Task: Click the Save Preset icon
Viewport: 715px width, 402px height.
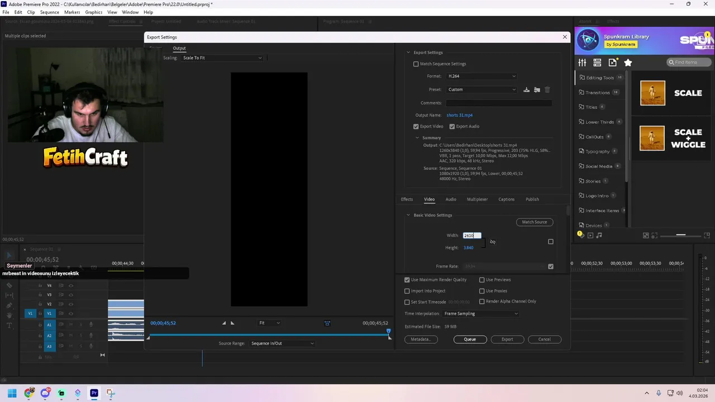Action: point(526,89)
